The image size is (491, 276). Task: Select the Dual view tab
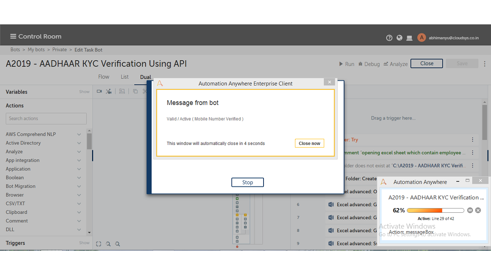(x=145, y=77)
